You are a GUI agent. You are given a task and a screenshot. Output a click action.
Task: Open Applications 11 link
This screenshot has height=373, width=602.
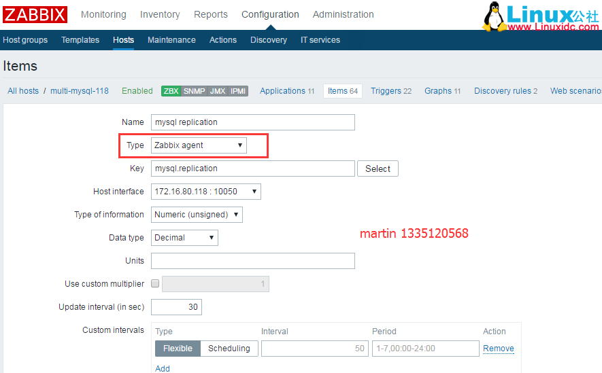tap(287, 91)
